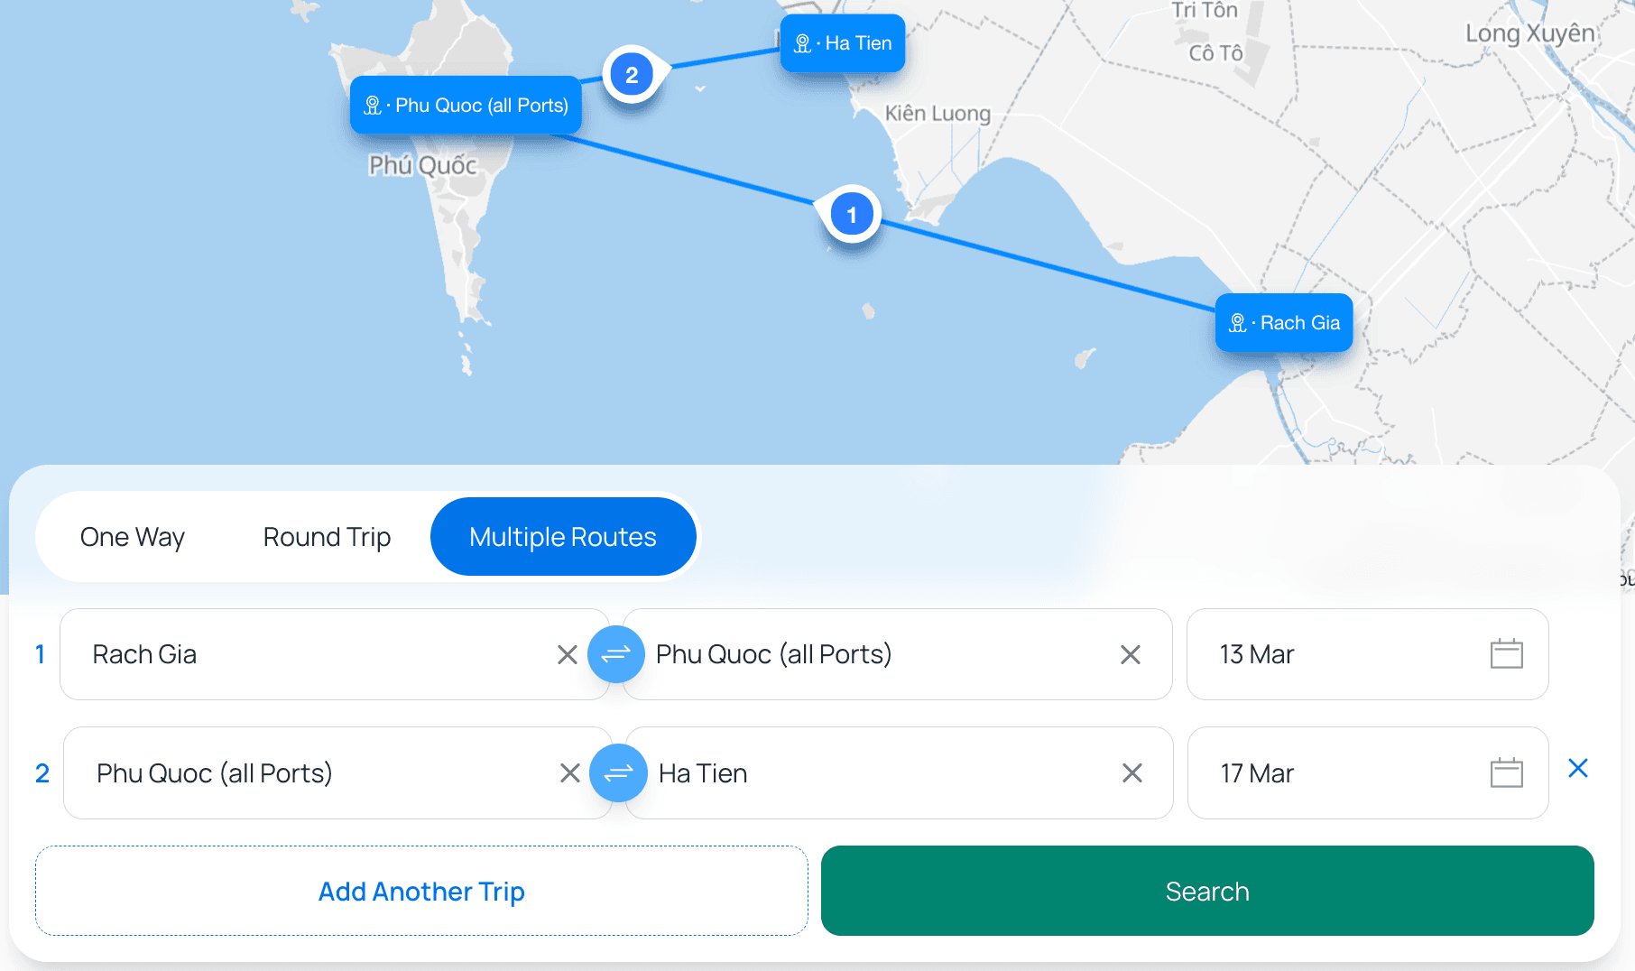
Task: Switch to One Way trip mode
Action: pyautogui.click(x=132, y=536)
